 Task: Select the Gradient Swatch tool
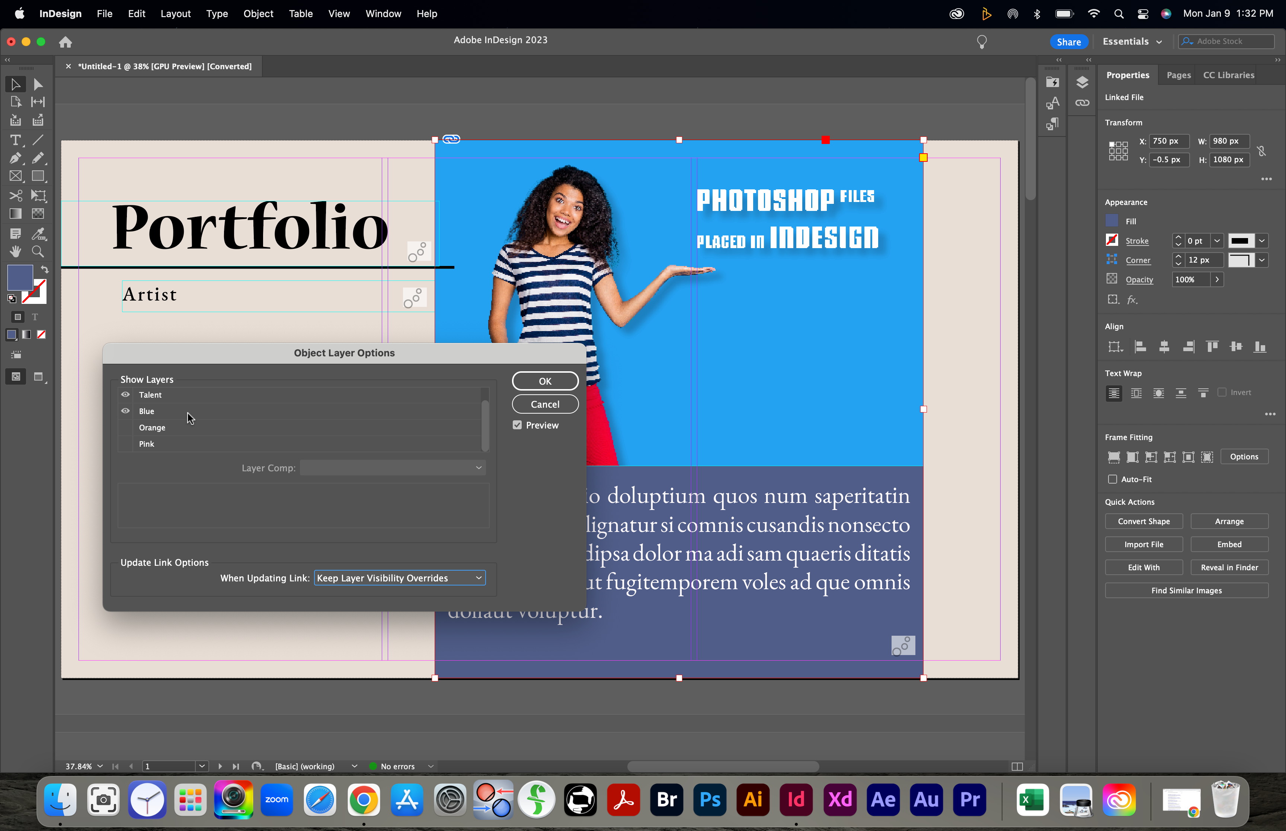15,214
